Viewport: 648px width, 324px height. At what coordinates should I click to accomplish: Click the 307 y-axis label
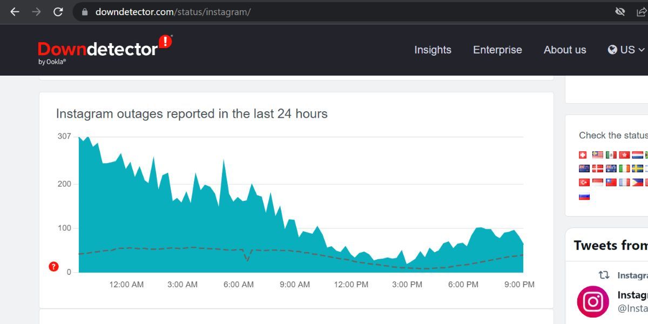point(64,136)
